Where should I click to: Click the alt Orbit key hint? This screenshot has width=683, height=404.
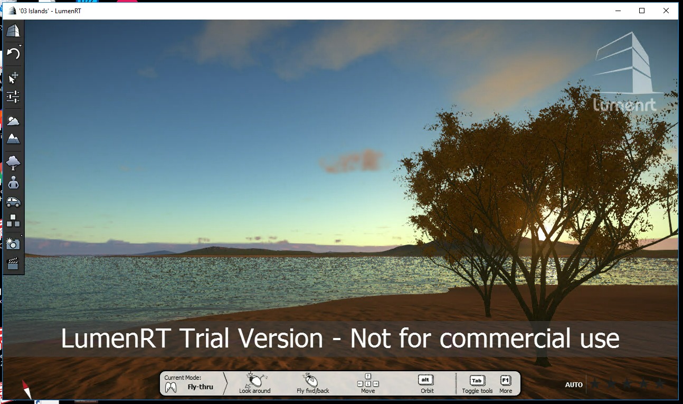point(426,383)
